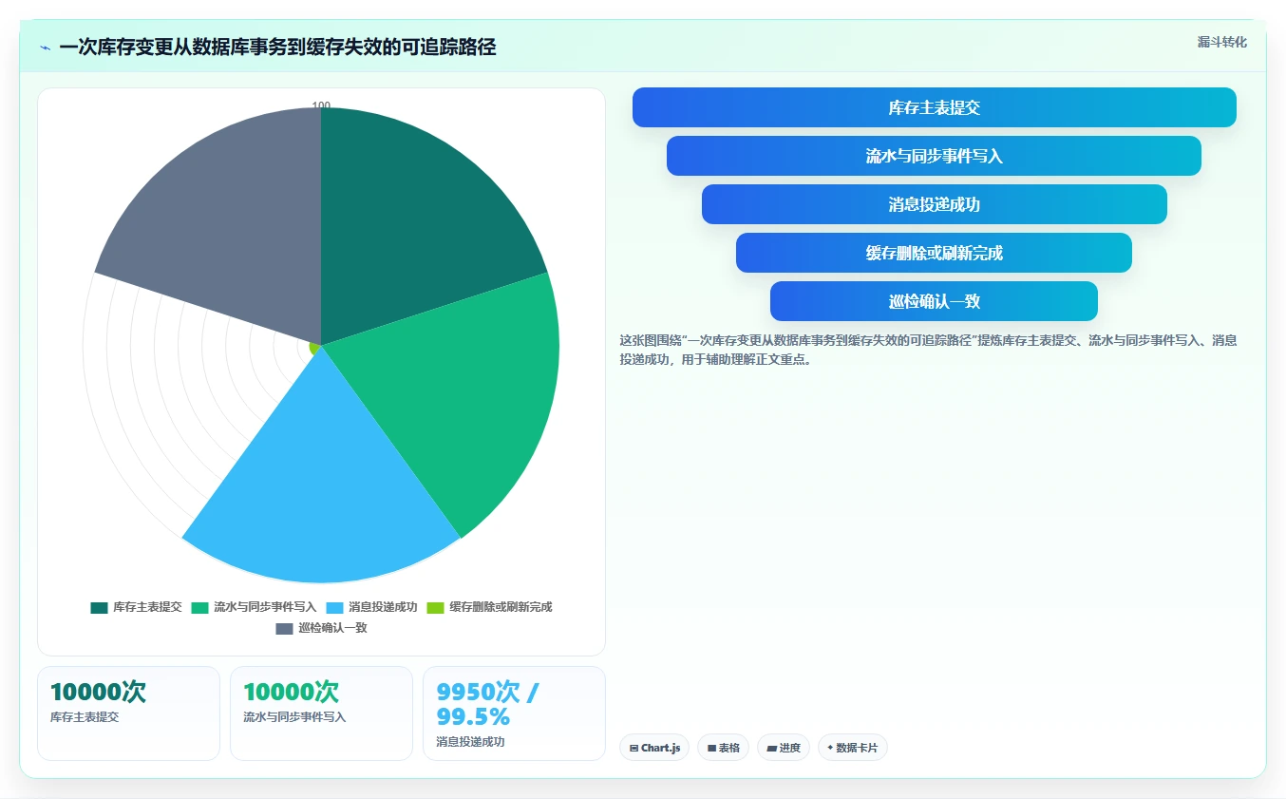Click the 数据卡片 tag chip
Screen dimensions: 1286x799
[x=853, y=748]
